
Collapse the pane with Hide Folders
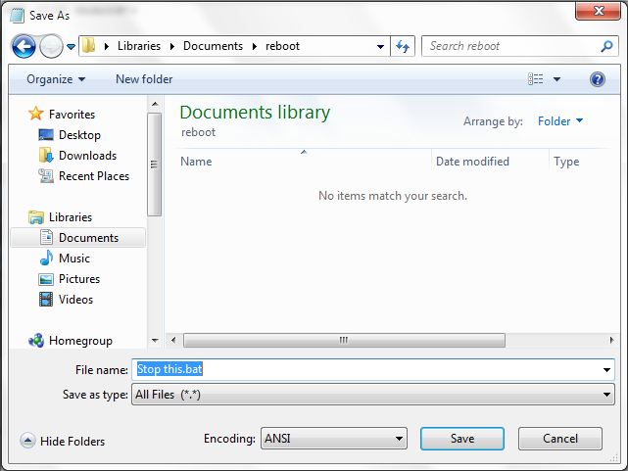[x=63, y=441]
